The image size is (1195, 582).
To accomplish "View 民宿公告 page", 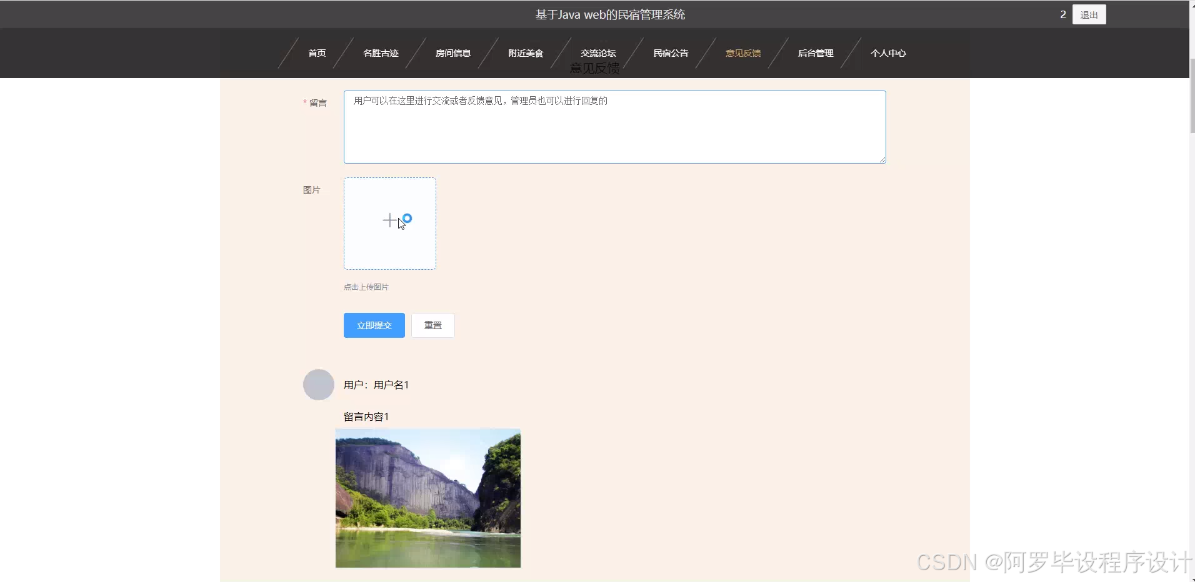I will (671, 53).
